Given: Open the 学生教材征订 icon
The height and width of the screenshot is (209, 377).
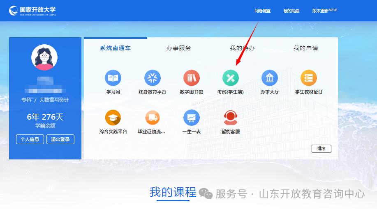Looking at the screenshot, I should click(x=309, y=78).
